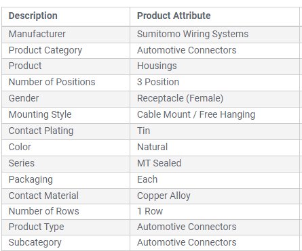Select the Tin contact plating value
The height and width of the screenshot is (251, 302).
tap(143, 131)
